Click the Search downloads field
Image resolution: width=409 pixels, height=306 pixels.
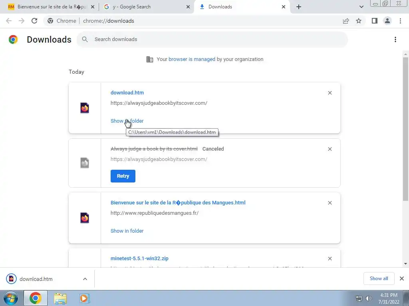(212, 39)
